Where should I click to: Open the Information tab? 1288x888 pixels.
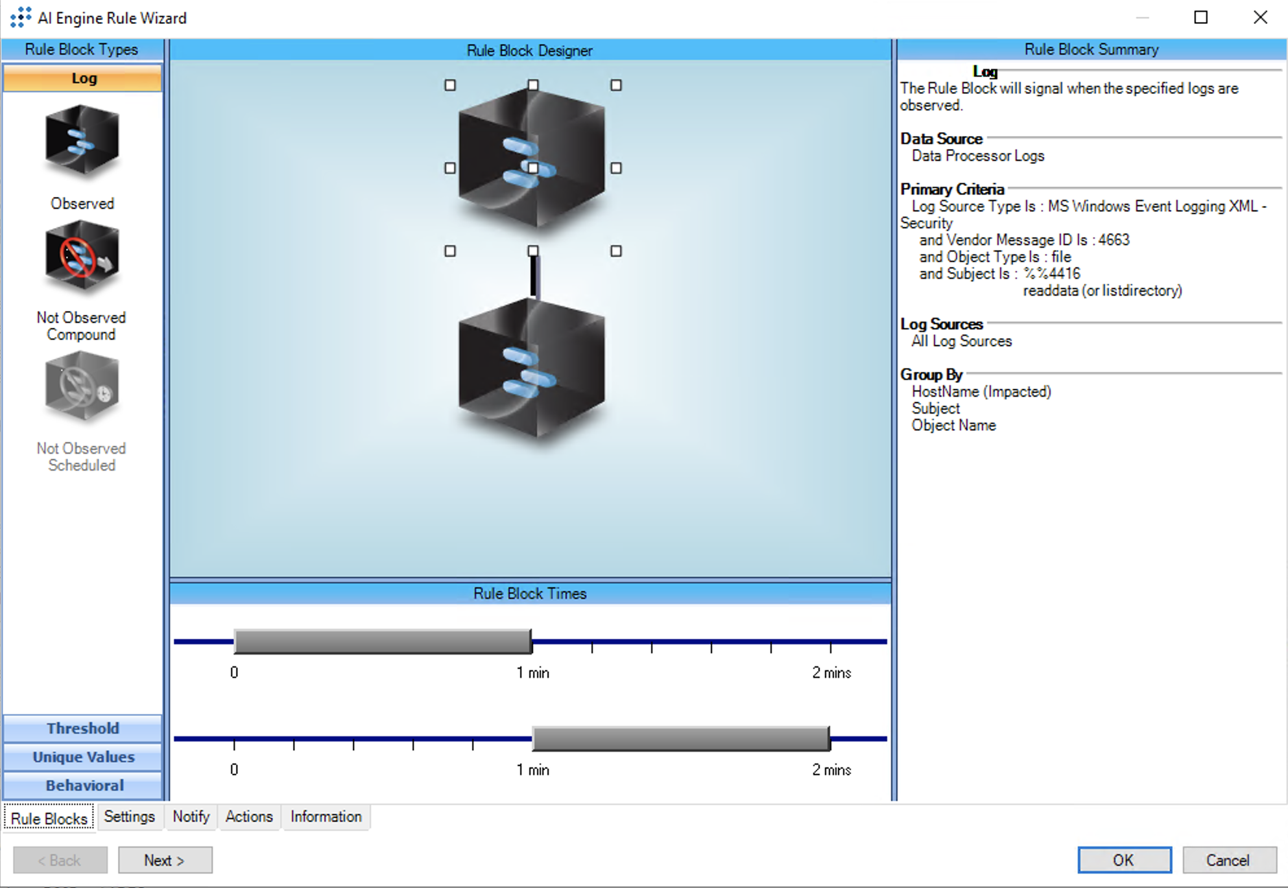point(326,817)
